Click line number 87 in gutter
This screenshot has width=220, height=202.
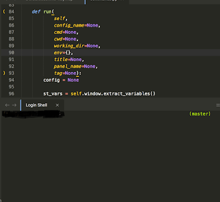click(x=12, y=32)
